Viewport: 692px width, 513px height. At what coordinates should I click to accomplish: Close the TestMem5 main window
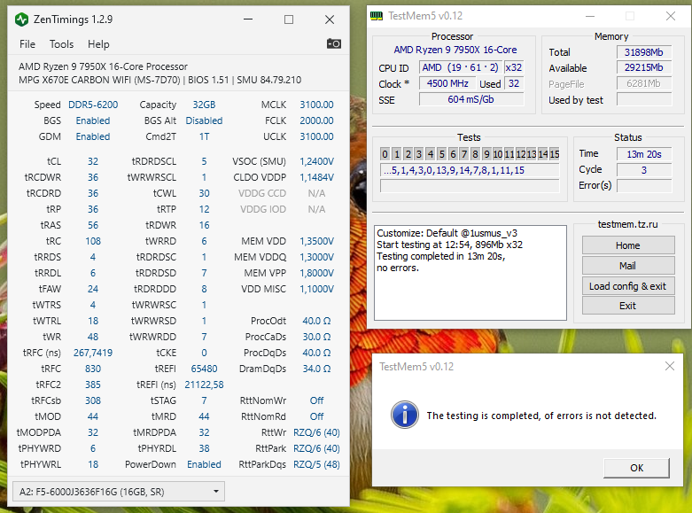[x=671, y=16]
